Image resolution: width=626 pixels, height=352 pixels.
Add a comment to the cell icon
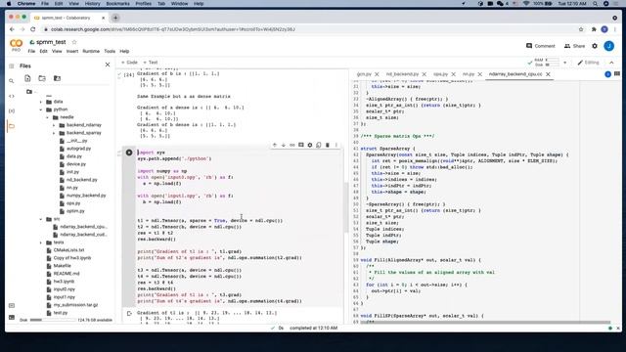301,145
